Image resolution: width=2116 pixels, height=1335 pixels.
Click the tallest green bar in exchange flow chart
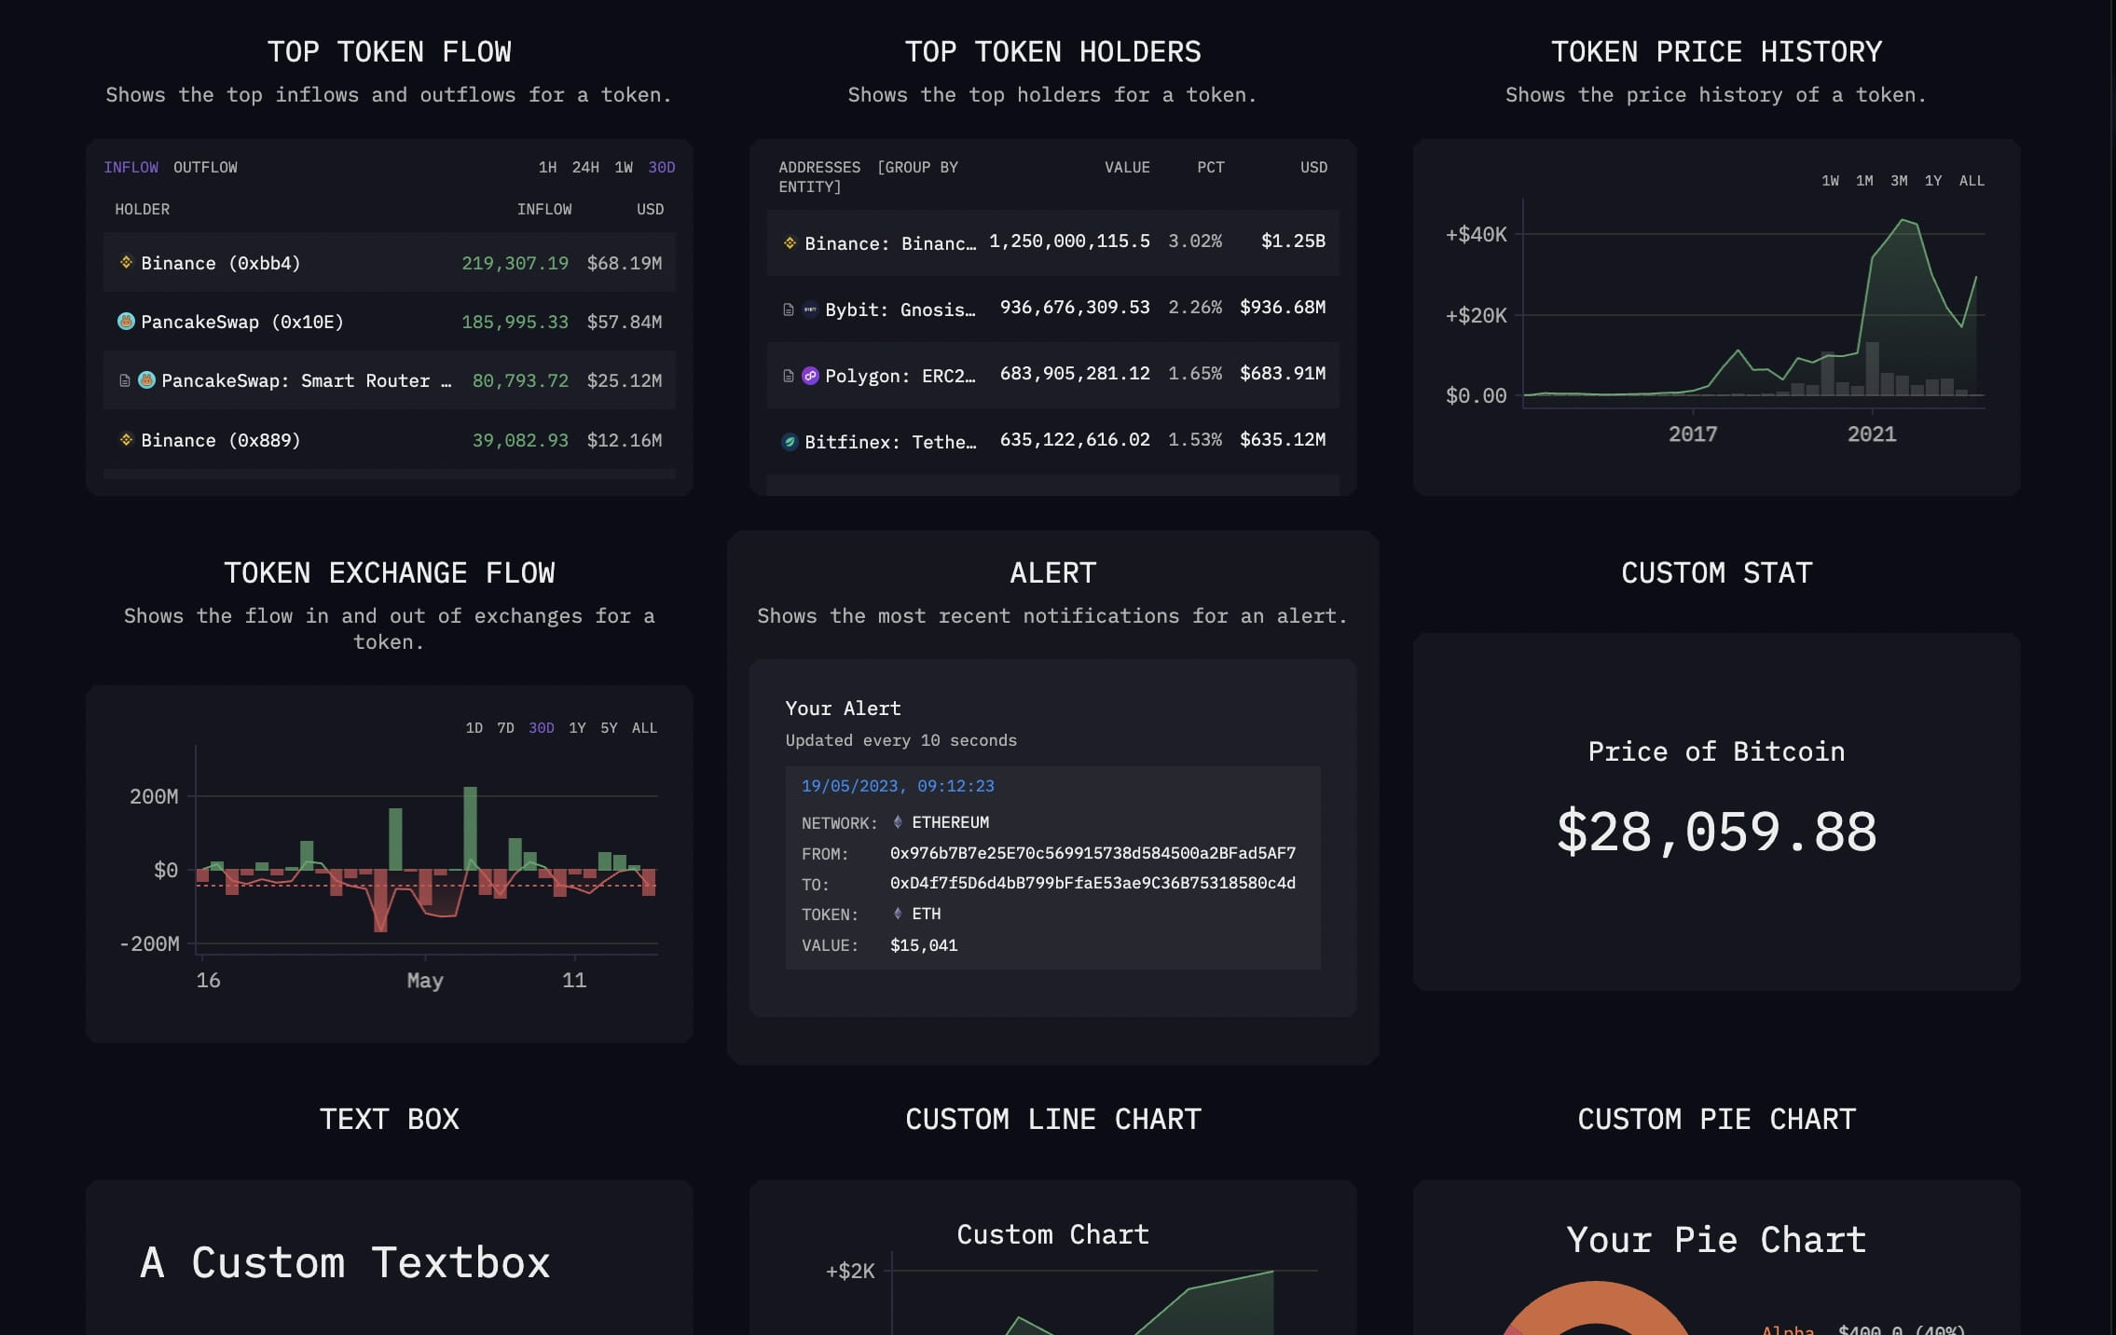(x=470, y=828)
